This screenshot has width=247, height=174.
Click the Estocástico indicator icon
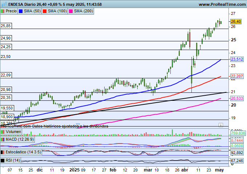click(x=3, y=152)
